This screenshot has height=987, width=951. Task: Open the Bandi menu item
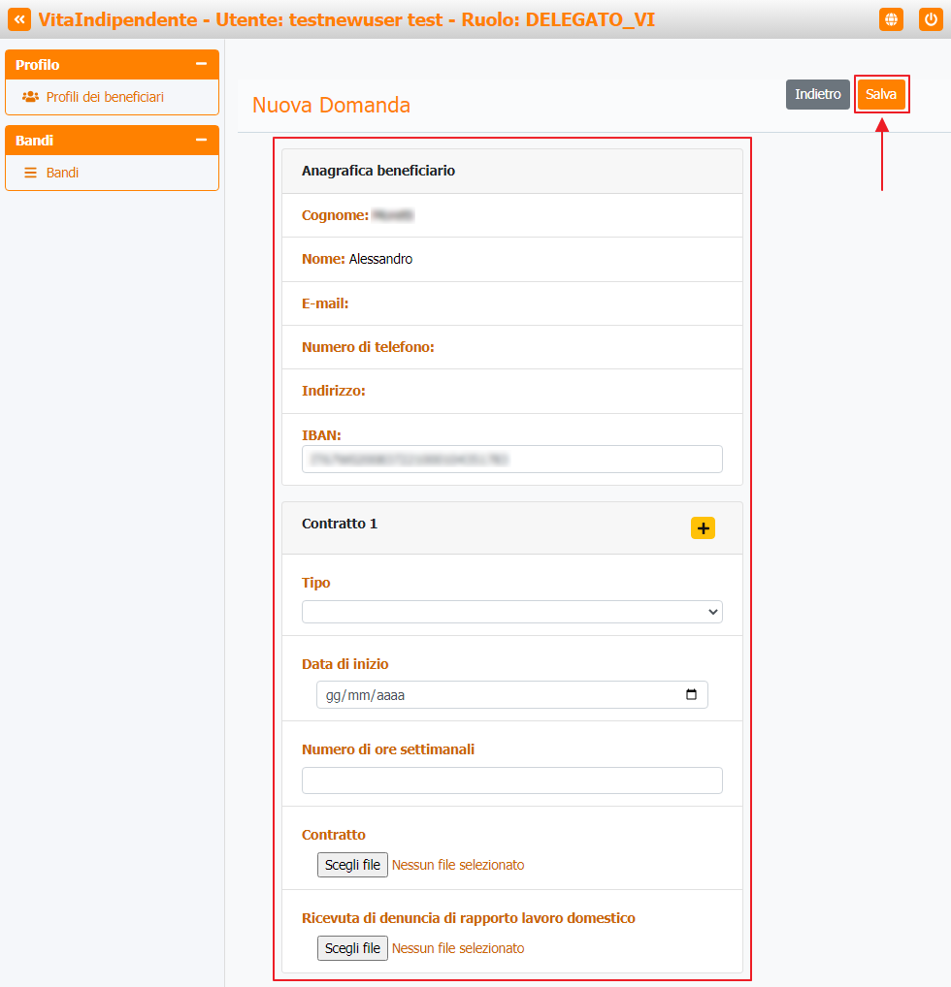pyautogui.click(x=62, y=173)
